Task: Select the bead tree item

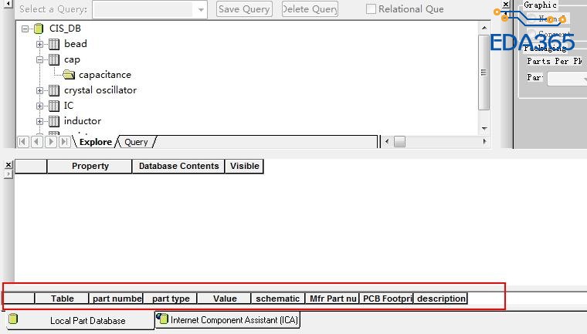Action: tap(75, 44)
